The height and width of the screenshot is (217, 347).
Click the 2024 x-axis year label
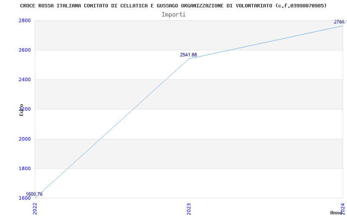pyautogui.click(x=343, y=208)
